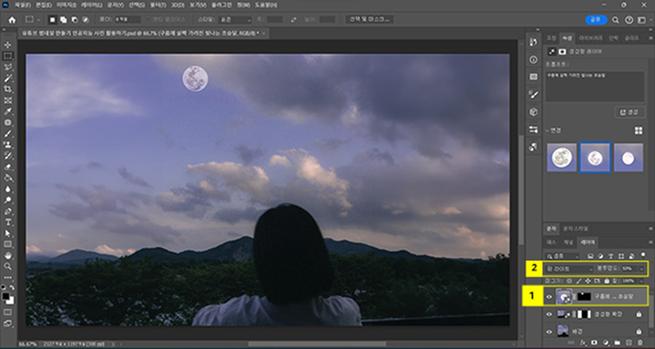This screenshot has height=349, width=655.
Task: Go to the Home screen
Action: pyautogui.click(x=12, y=19)
